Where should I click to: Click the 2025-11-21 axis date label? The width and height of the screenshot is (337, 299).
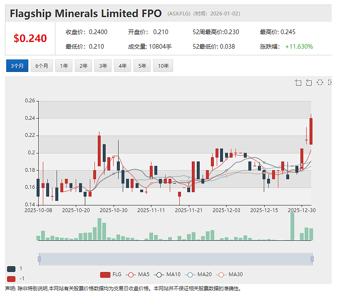(x=189, y=210)
